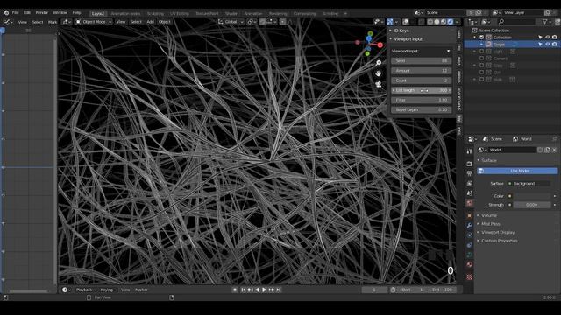Click the Seed value slider
Screen dimensions: 561x315
click(421, 61)
